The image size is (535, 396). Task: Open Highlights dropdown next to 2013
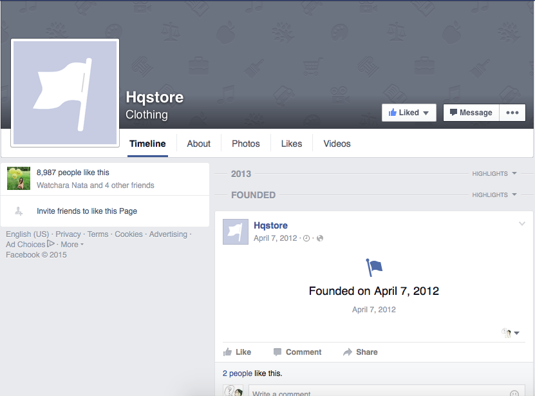pyautogui.click(x=494, y=173)
